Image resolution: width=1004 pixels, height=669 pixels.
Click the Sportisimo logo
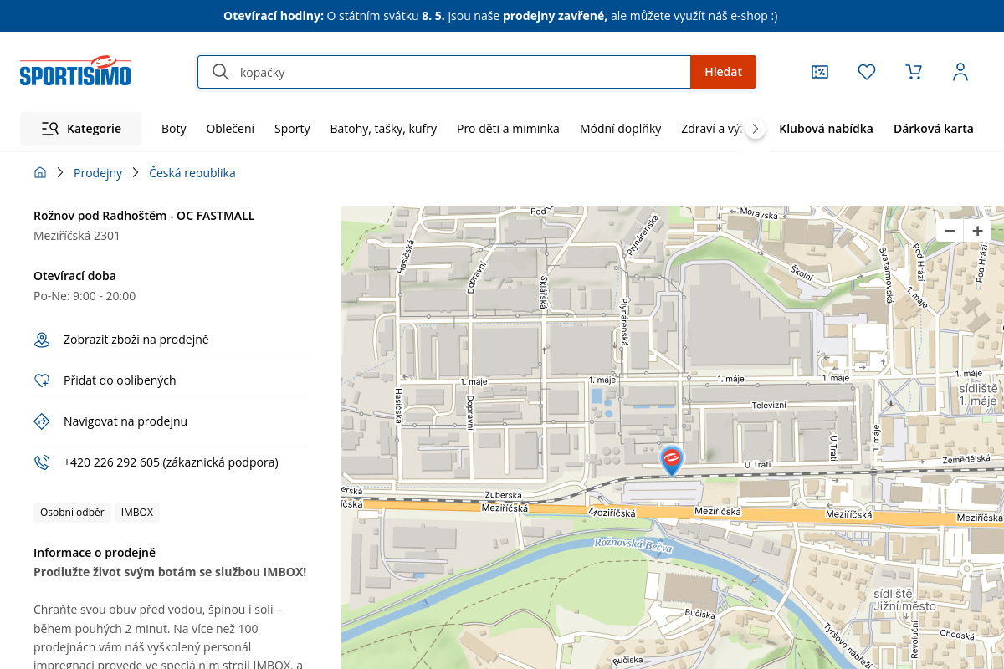[x=75, y=72]
